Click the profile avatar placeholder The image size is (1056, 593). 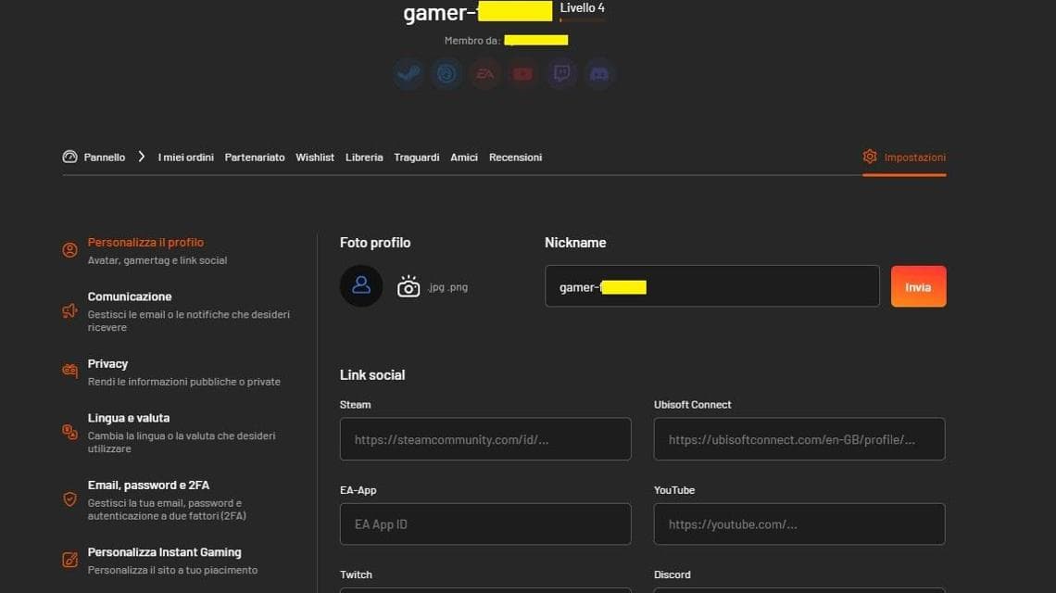[x=361, y=285]
